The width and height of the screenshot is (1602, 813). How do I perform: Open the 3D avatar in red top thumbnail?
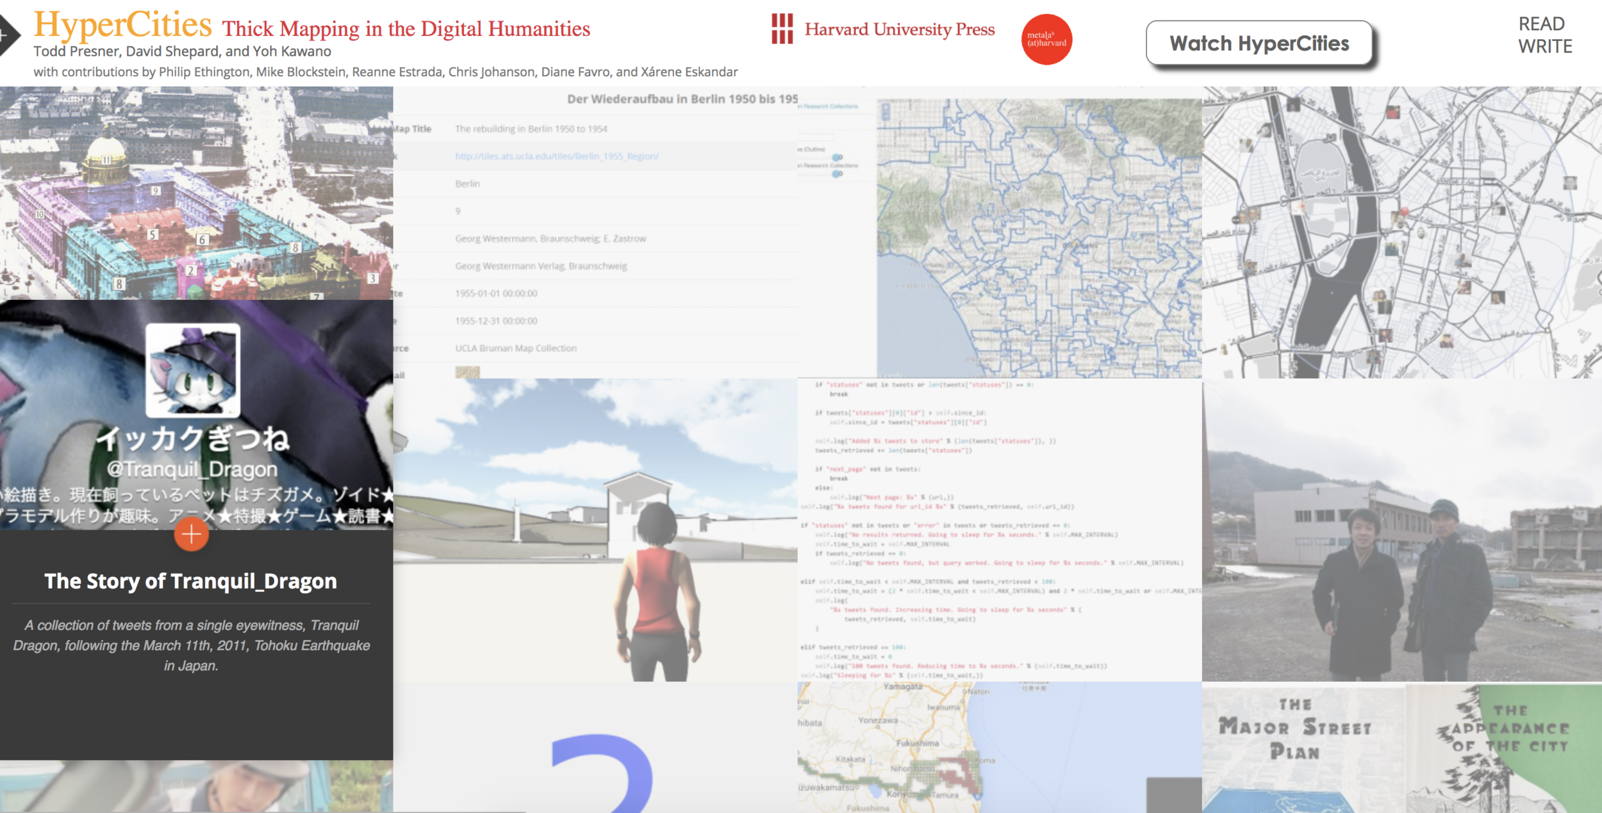(x=595, y=529)
